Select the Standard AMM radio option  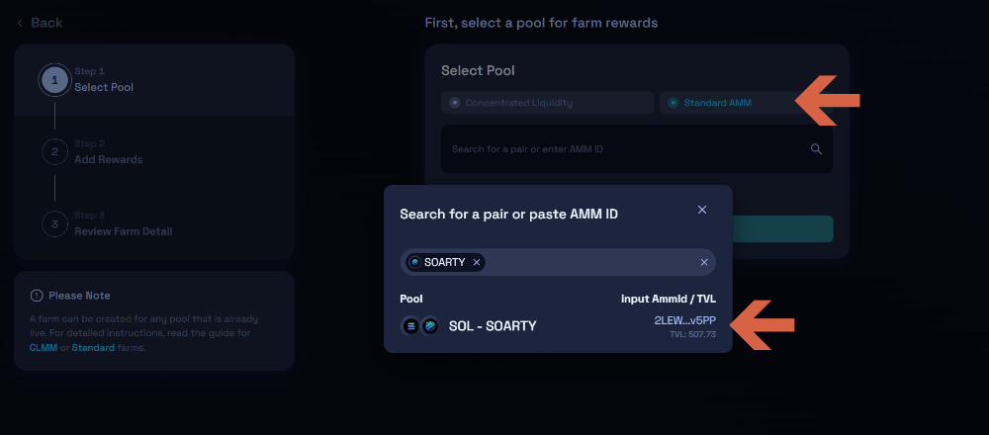pyautogui.click(x=674, y=103)
